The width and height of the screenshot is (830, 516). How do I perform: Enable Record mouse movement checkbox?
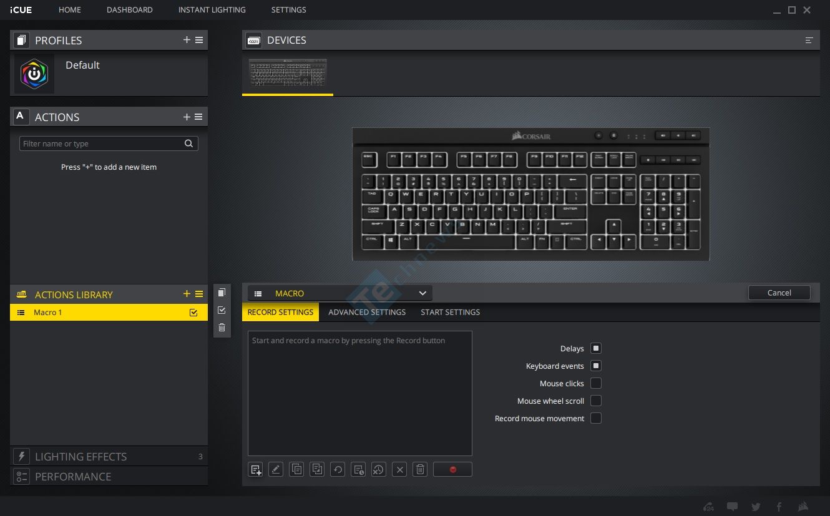pyautogui.click(x=596, y=418)
